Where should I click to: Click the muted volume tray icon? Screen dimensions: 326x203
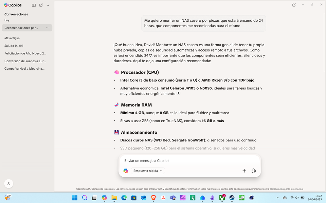(x=297, y=198)
